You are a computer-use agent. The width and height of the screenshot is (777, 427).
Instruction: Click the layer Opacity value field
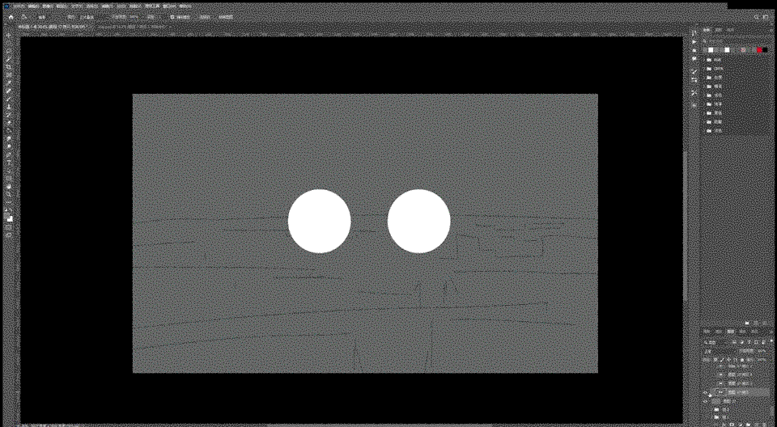pos(762,351)
